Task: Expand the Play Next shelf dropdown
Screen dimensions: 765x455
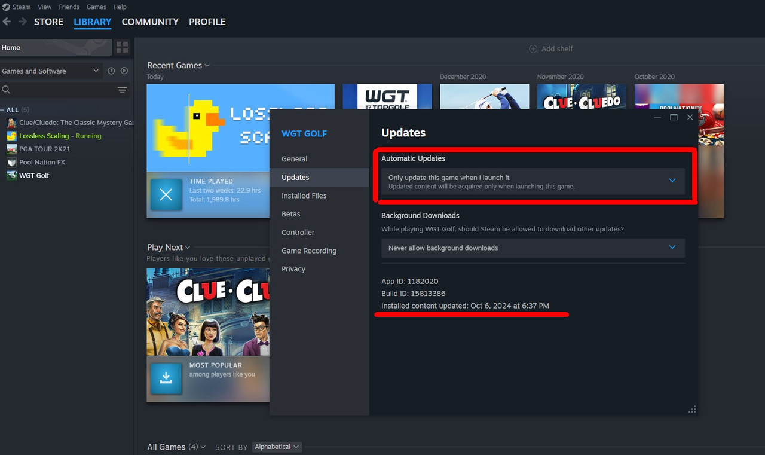Action: pyautogui.click(x=169, y=247)
